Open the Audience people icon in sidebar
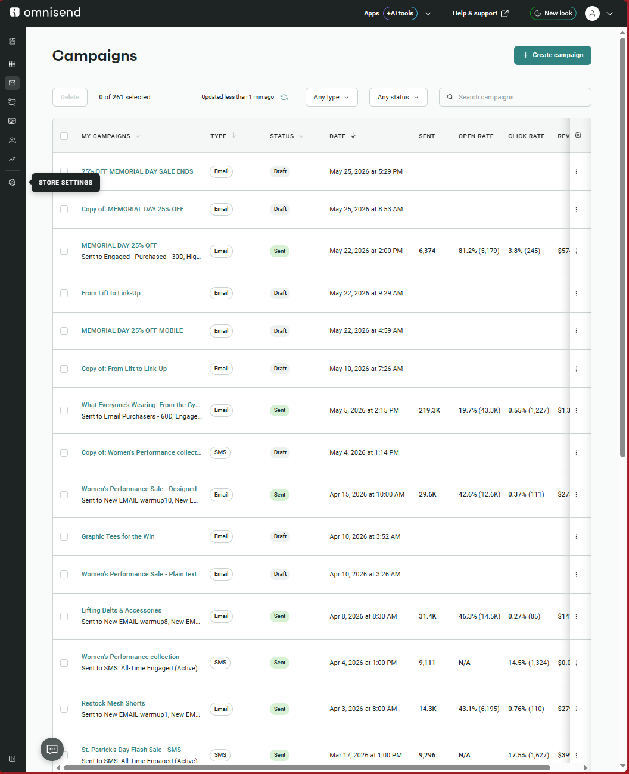629x774 pixels. pyautogui.click(x=12, y=140)
